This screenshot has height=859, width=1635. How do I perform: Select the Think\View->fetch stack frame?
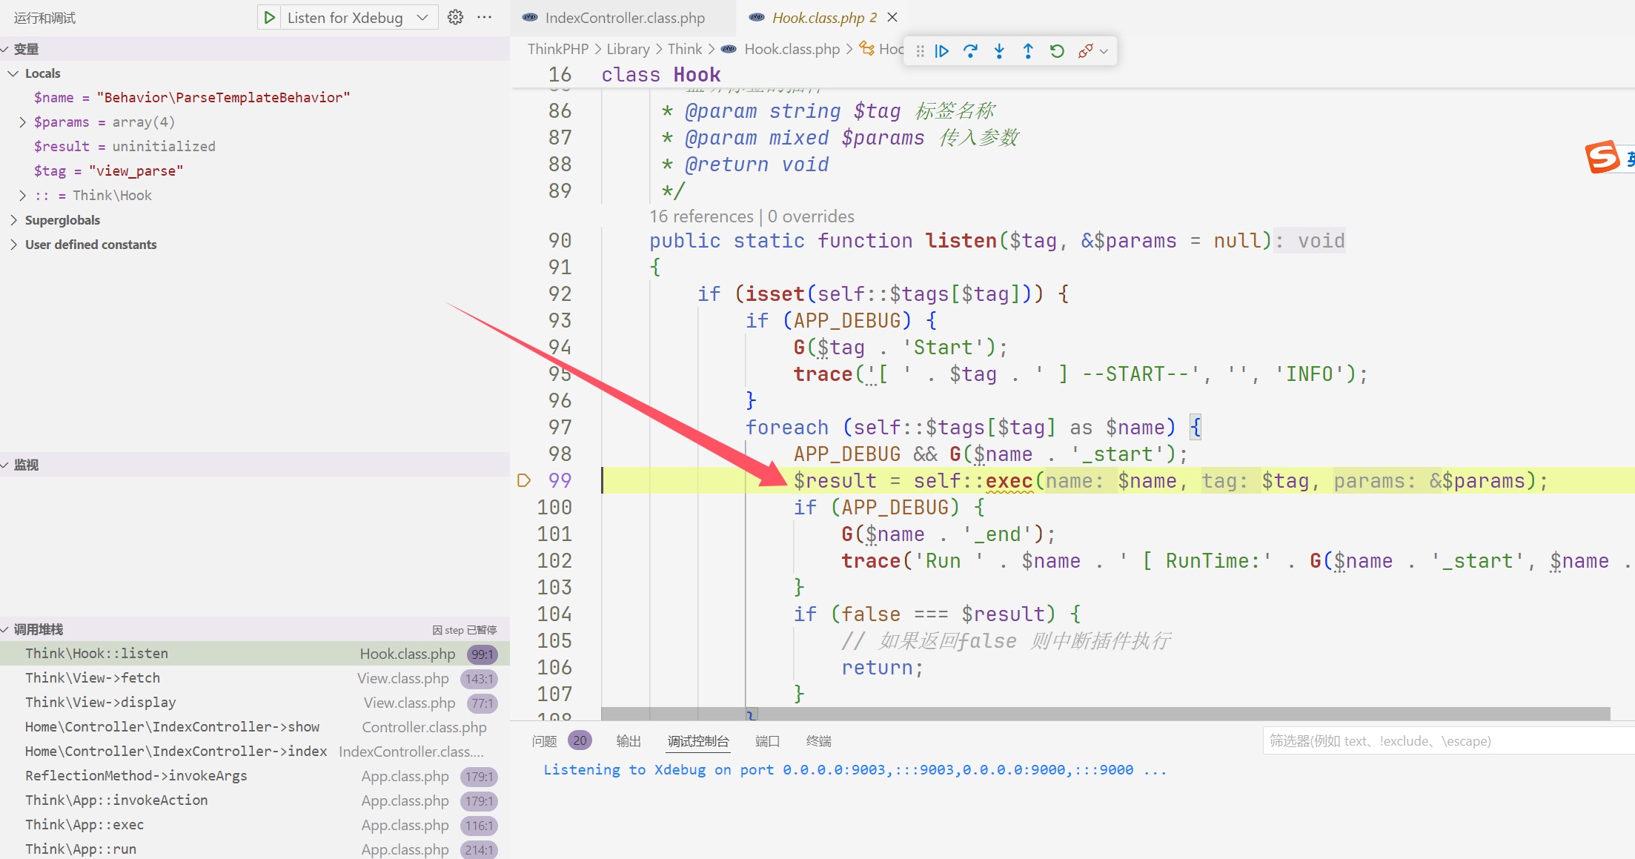pos(93,678)
